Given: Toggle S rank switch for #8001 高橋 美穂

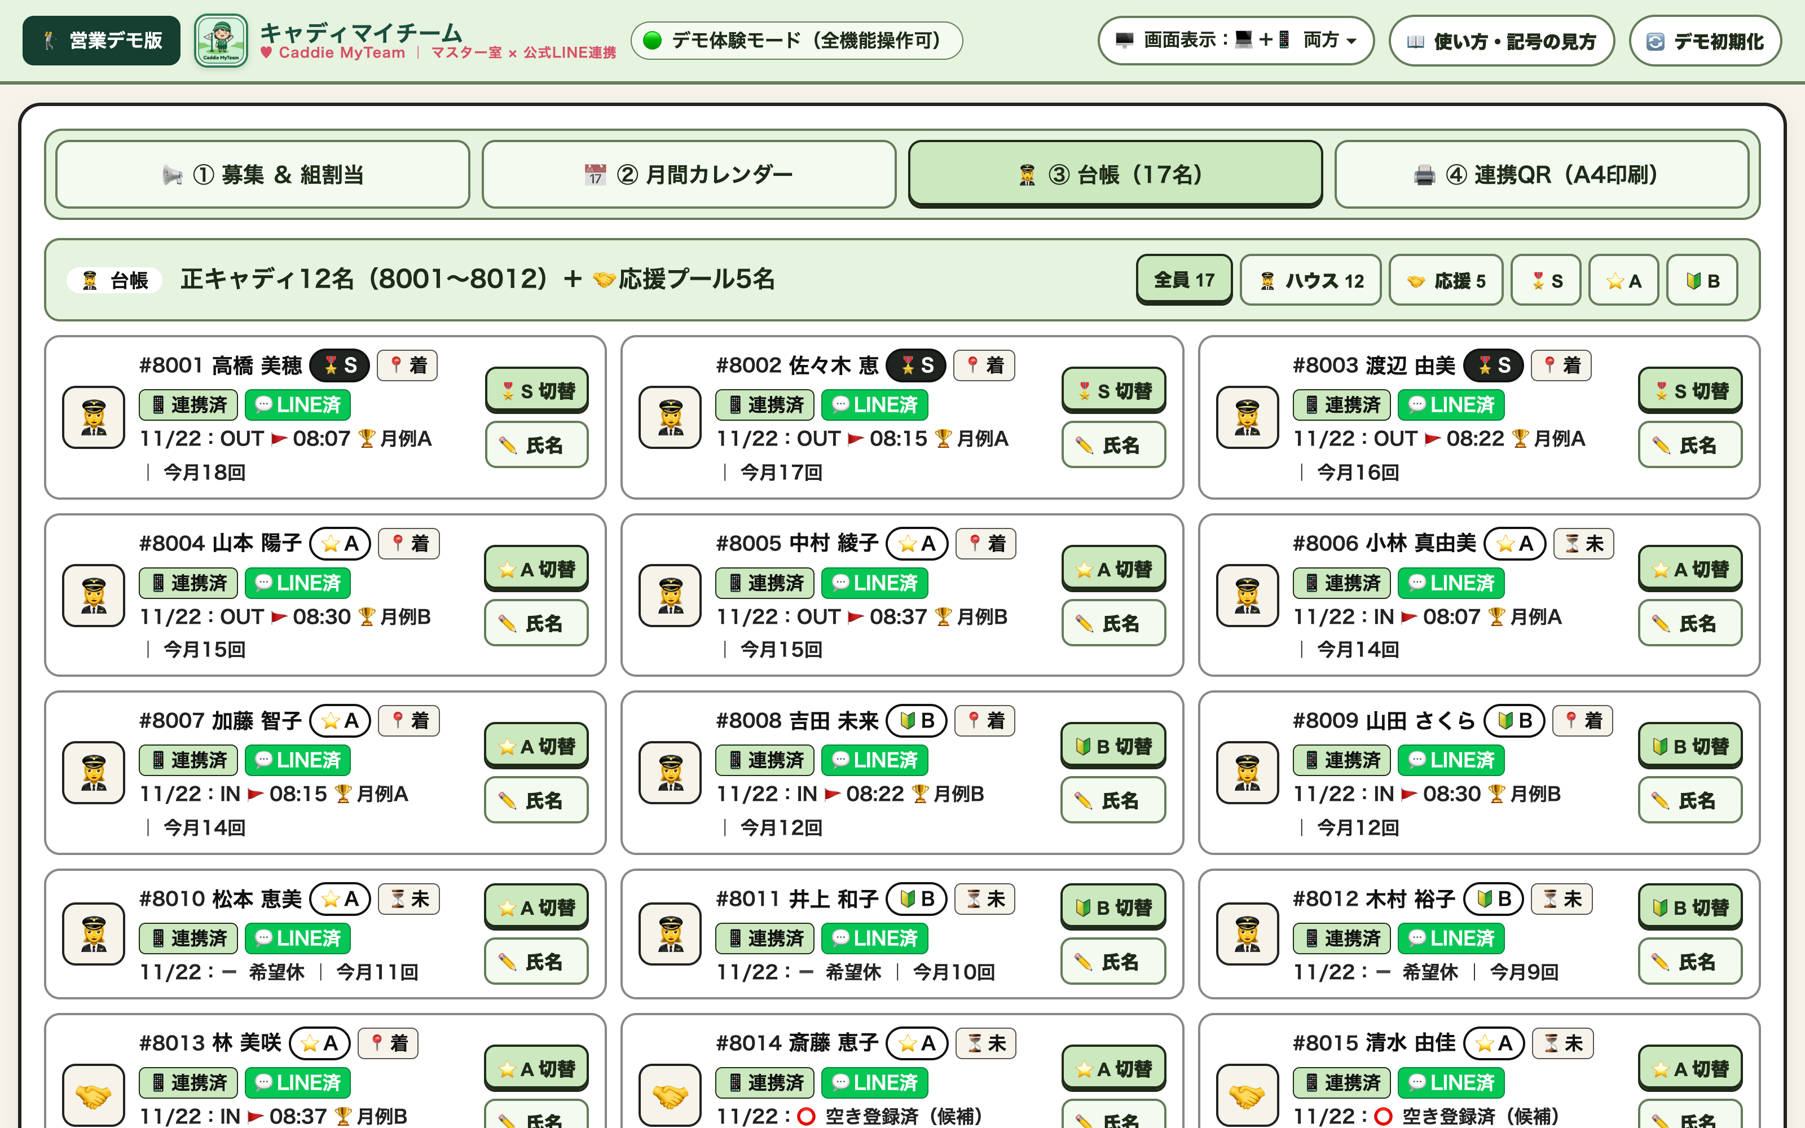Looking at the screenshot, I should [537, 390].
